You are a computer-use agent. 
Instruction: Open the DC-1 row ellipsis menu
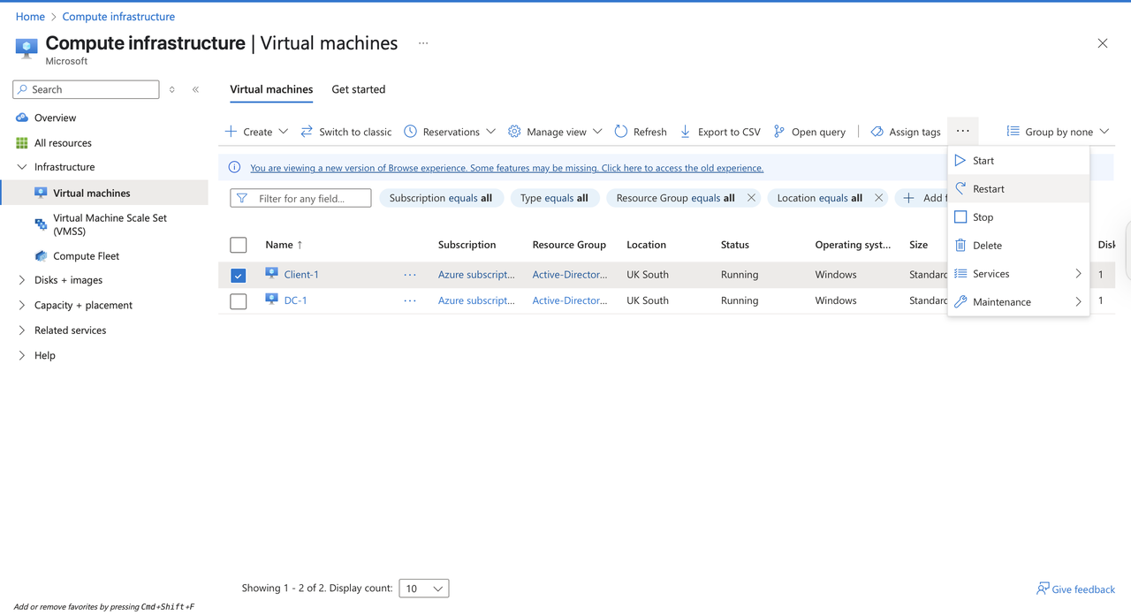tap(410, 301)
